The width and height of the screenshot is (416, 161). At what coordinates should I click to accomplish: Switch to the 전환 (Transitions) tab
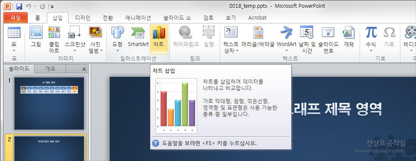(108, 18)
